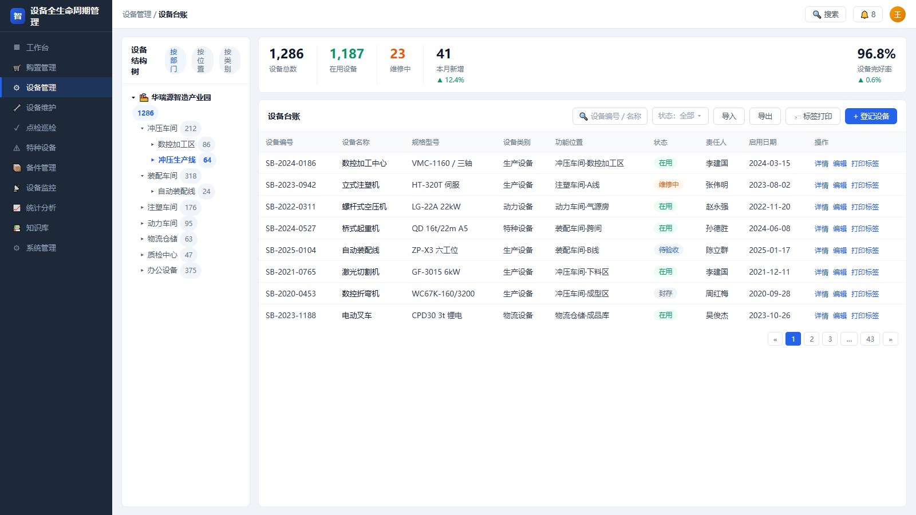This screenshot has width=916, height=515.
Task: Click the 维修中 status badge
Action: tap(669, 185)
